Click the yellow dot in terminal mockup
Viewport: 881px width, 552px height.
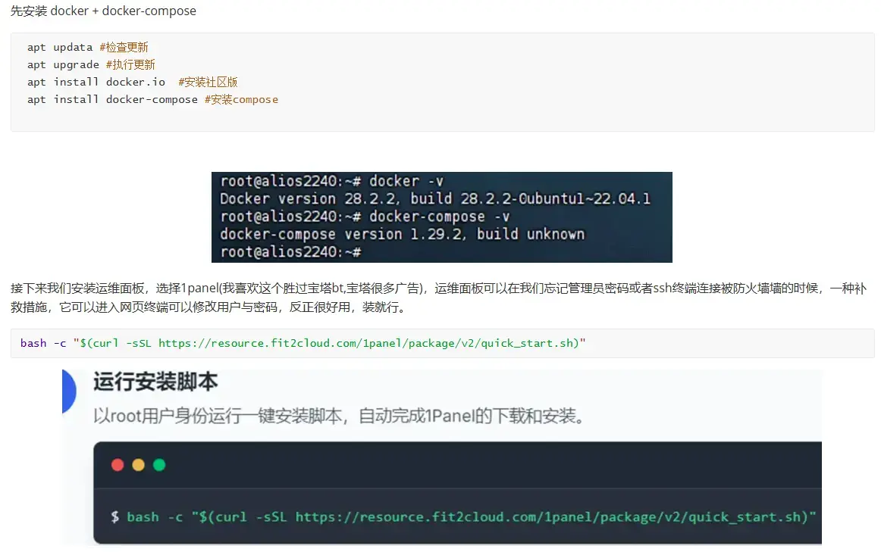pyautogui.click(x=138, y=465)
